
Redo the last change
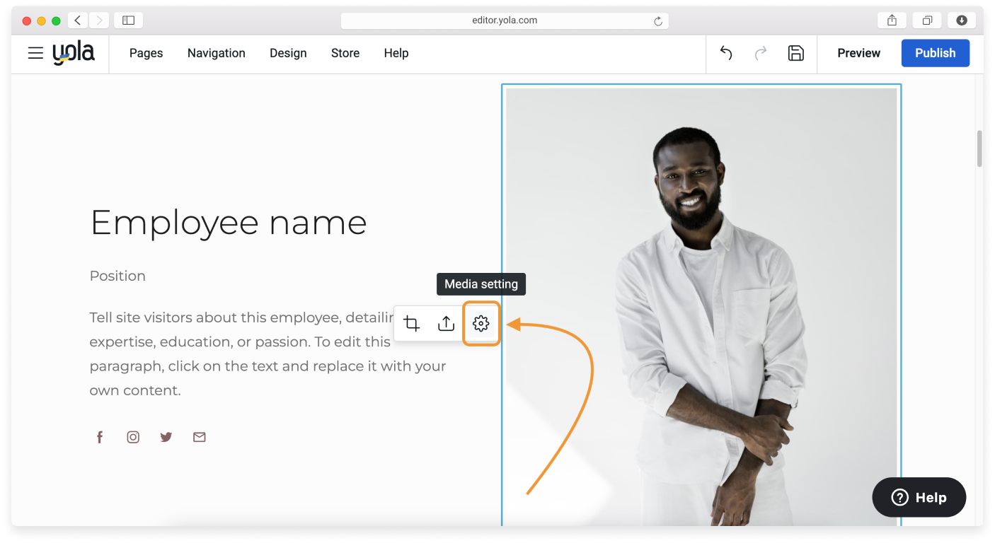[760, 53]
